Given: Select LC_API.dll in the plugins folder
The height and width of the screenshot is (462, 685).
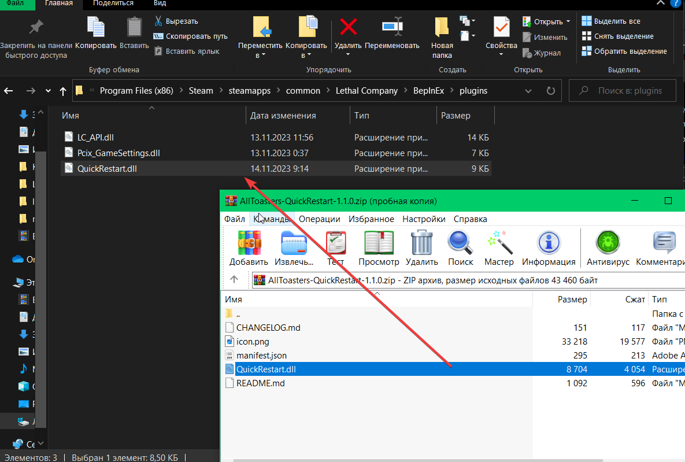Looking at the screenshot, I should (276, 137).
